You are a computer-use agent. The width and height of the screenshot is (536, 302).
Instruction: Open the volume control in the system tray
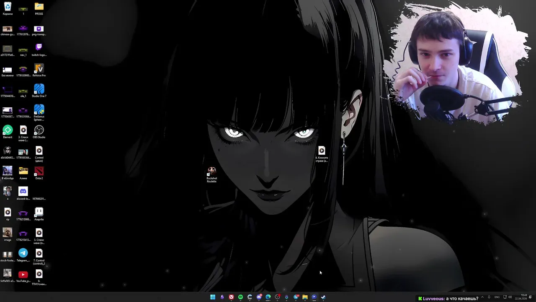[510, 297]
